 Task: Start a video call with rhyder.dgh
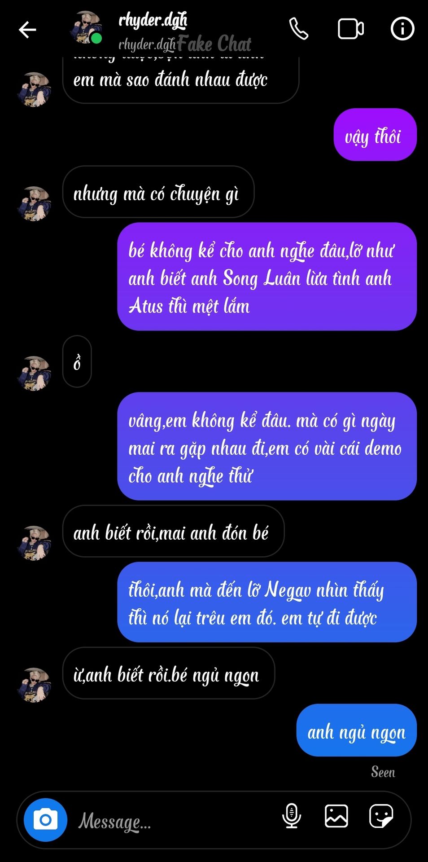[351, 29]
